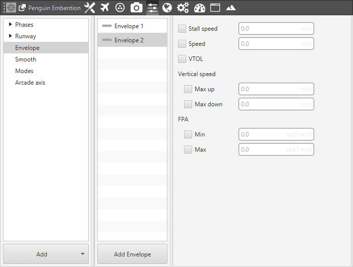Select Envelope 1 in the list
353x267 pixels.
pyautogui.click(x=132, y=26)
